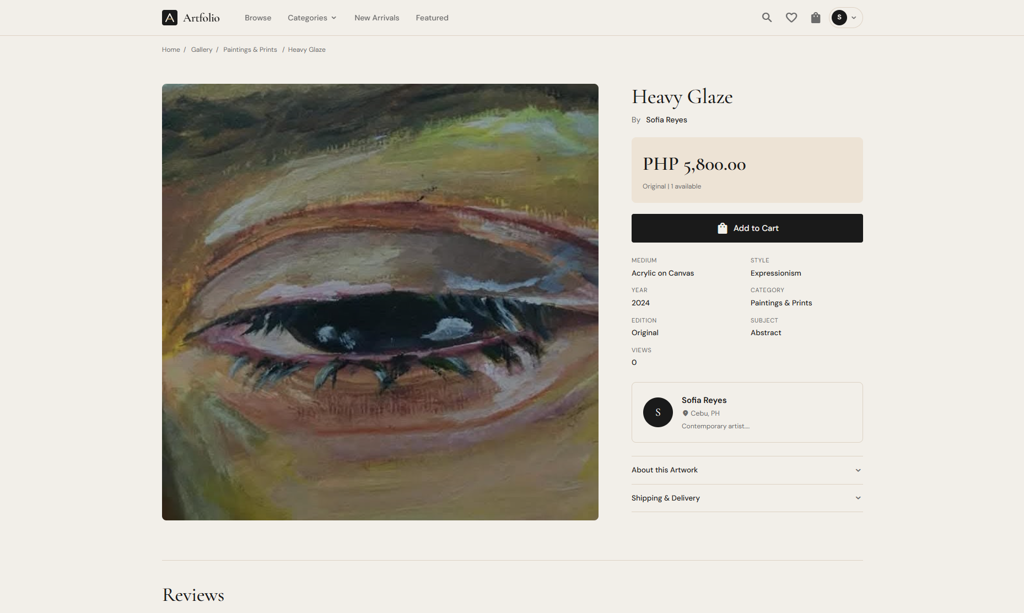This screenshot has width=1024, height=613.
Task: Open the Sofia Reyes artist link
Action: (x=666, y=120)
